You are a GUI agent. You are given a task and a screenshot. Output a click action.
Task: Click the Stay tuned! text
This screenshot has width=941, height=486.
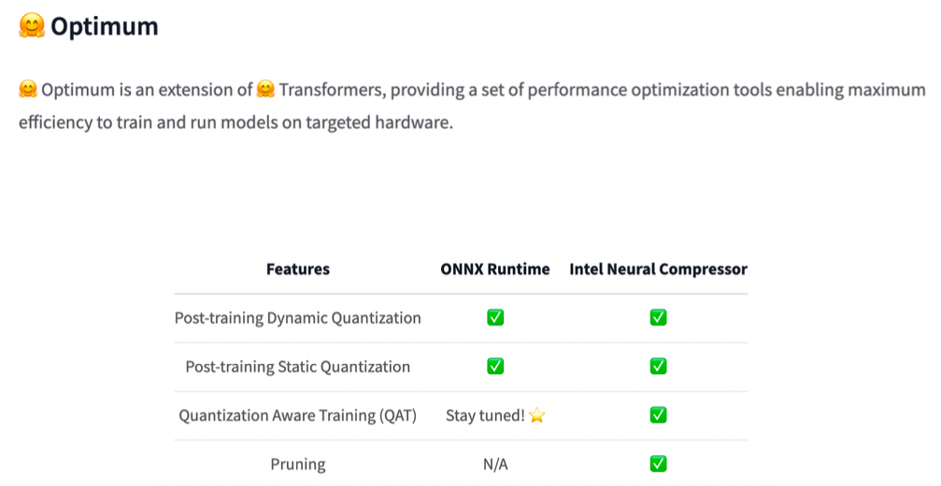[484, 416]
